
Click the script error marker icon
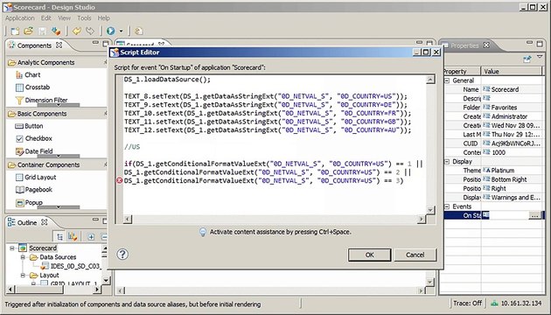click(120, 181)
